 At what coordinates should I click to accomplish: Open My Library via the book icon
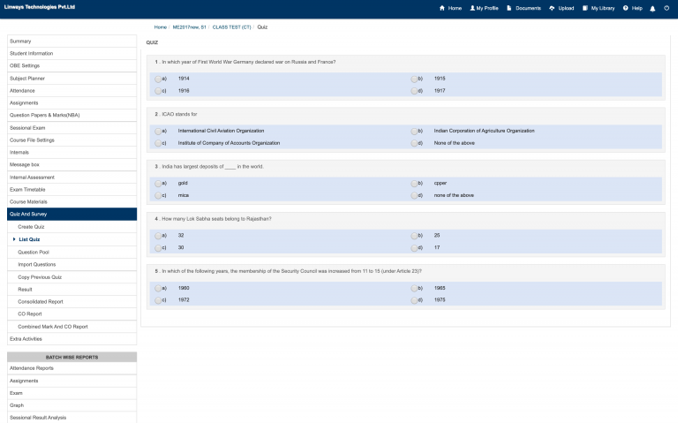584,8
